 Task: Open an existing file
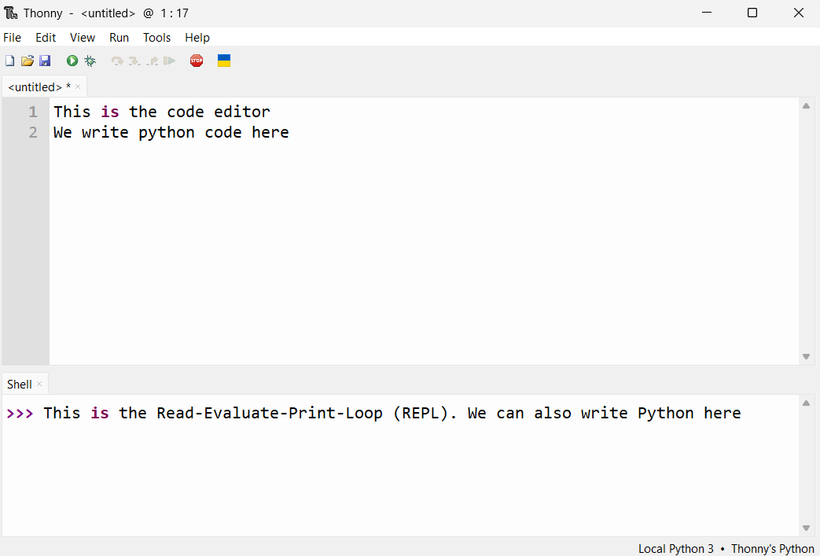[x=27, y=61]
